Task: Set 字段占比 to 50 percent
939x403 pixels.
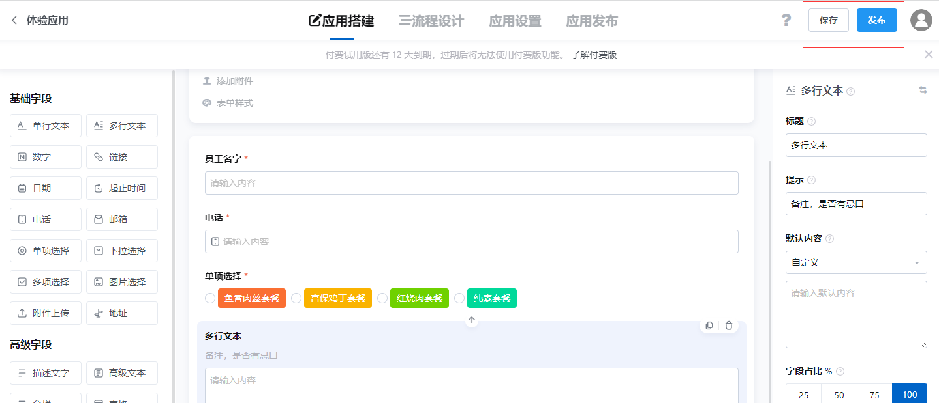Action: tap(839, 394)
